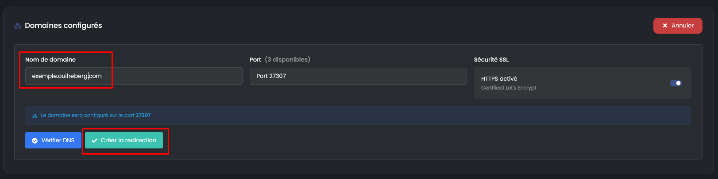
Task: Click the Nom de domaine label
Action: pos(50,60)
